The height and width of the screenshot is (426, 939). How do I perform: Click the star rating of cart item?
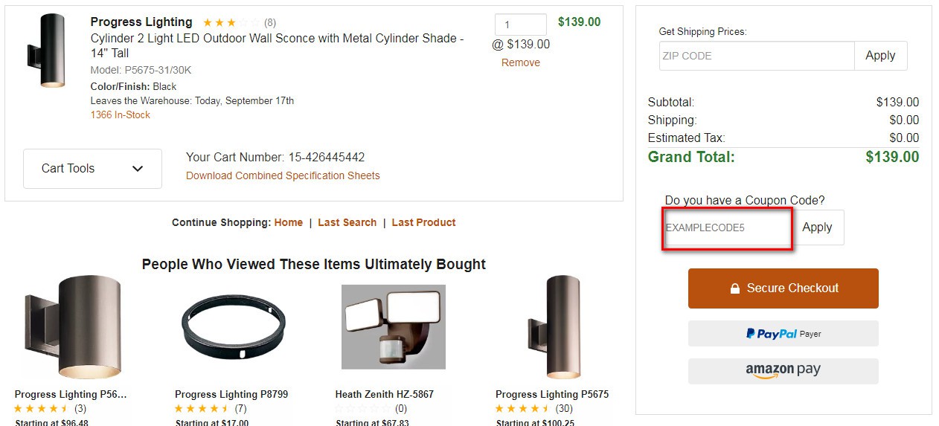231,23
